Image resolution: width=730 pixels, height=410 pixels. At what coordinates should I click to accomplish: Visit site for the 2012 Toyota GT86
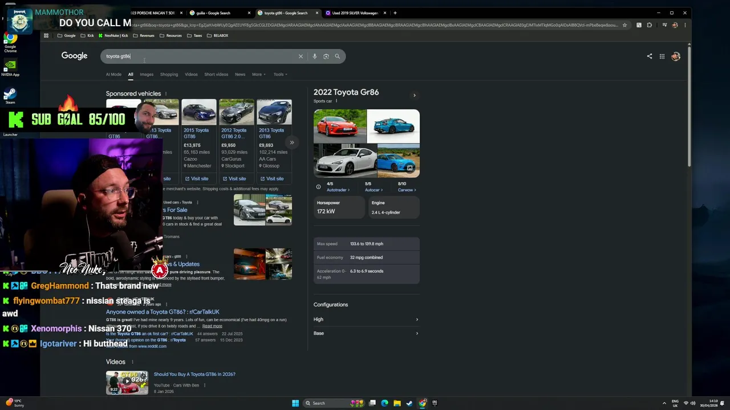pos(234,179)
